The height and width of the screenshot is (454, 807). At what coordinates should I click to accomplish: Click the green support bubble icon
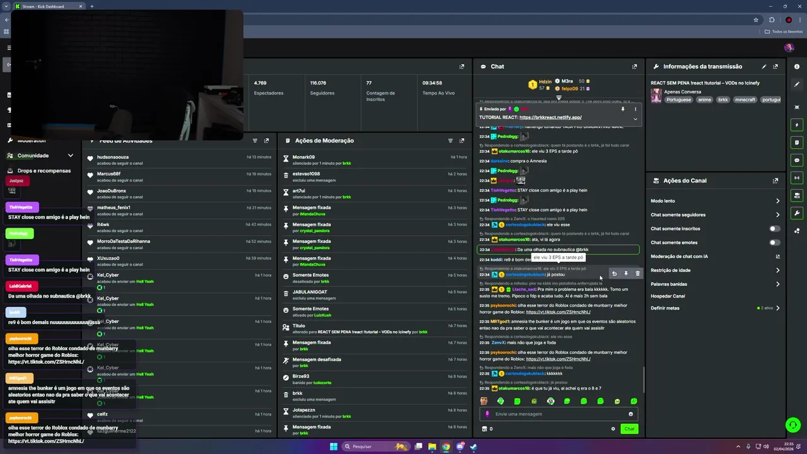(792, 424)
